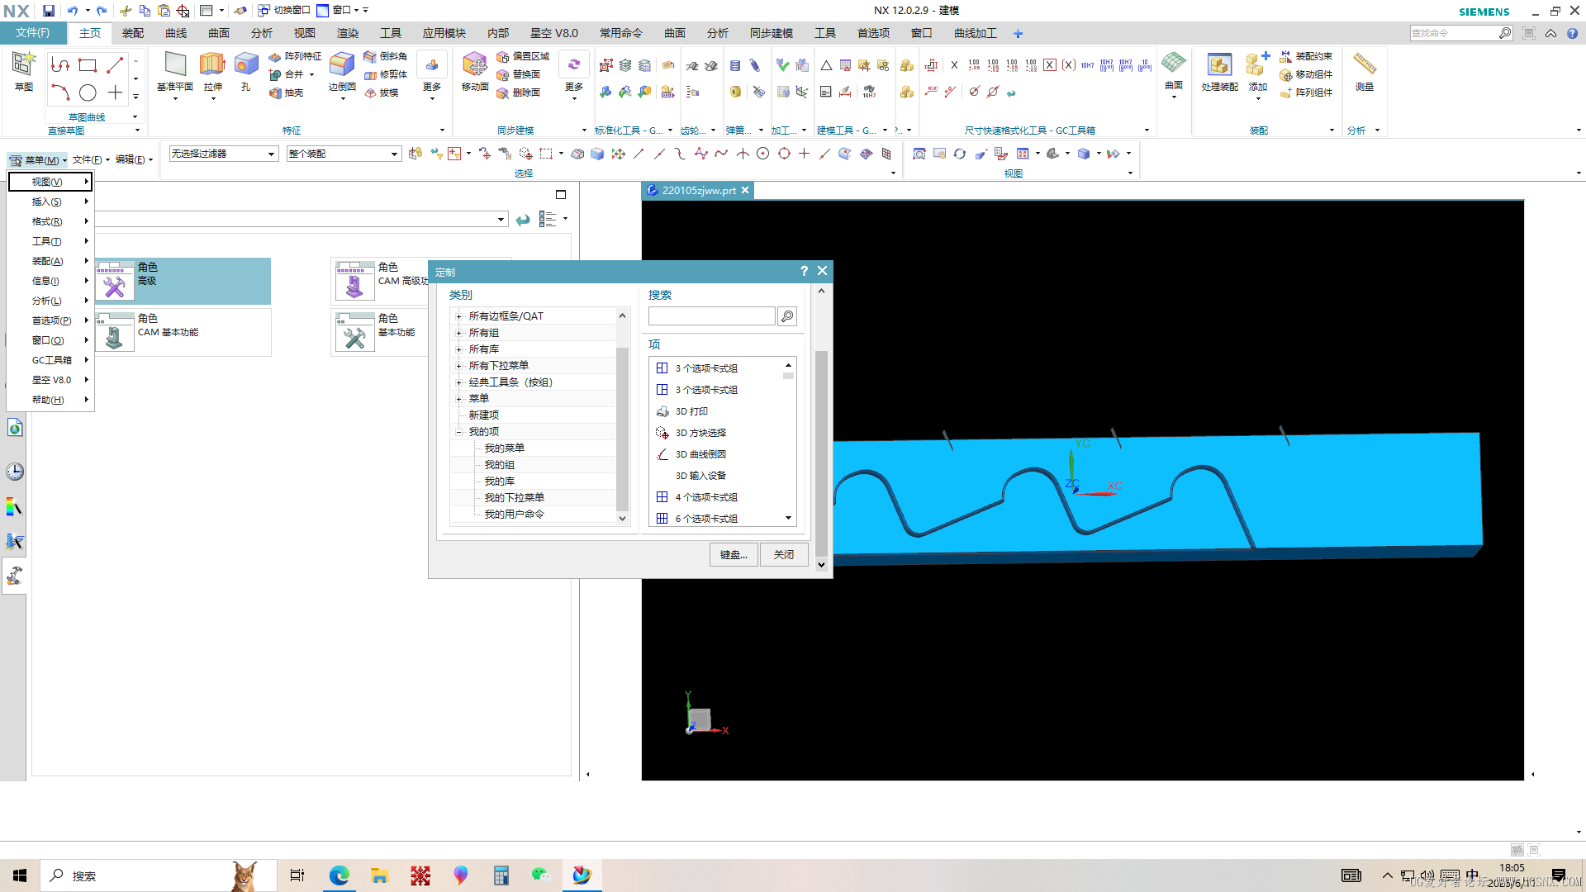Select the Datum Plane (基准平面) icon

coord(174,65)
